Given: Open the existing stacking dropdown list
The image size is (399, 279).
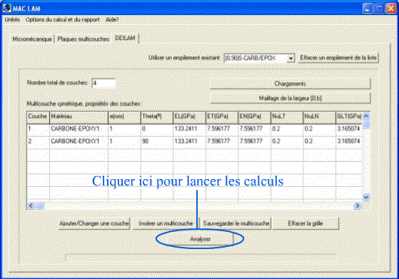Looking at the screenshot, I should point(291,59).
